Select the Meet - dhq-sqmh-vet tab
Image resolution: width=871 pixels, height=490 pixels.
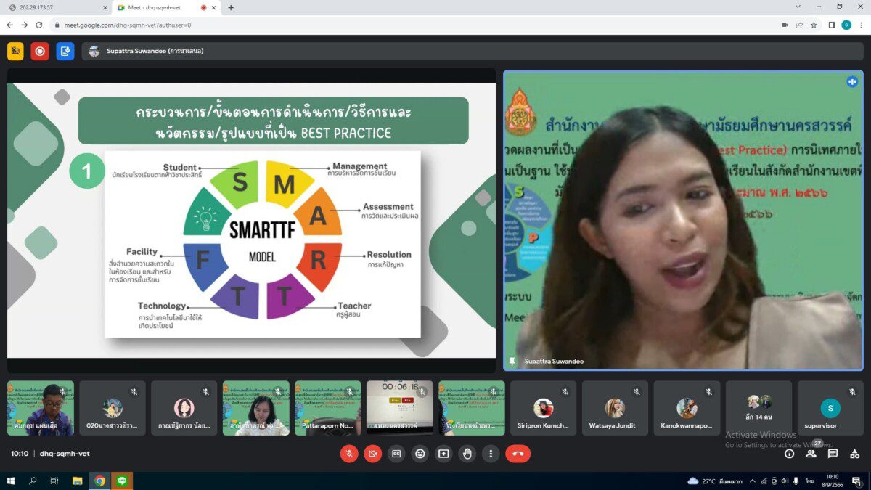coord(165,8)
